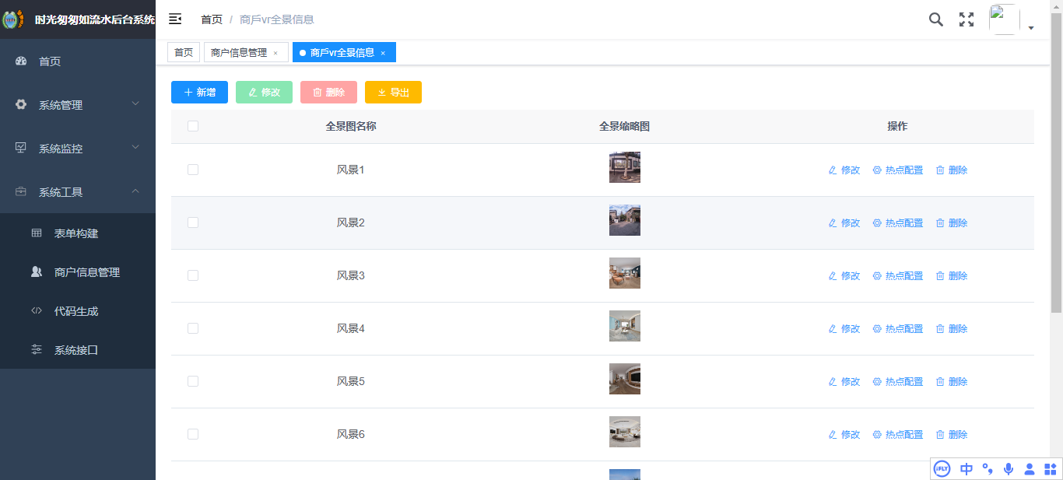Click 修改 in the 风景2 row
Screen dimensions: 1063x480
844,222
